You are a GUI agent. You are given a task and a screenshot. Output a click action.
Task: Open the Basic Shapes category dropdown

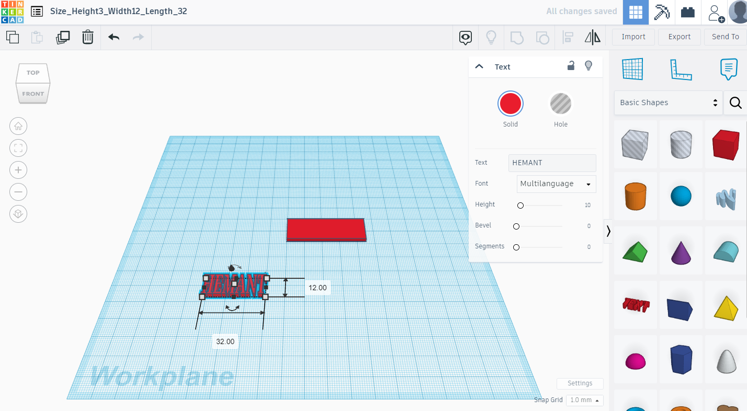tap(668, 102)
